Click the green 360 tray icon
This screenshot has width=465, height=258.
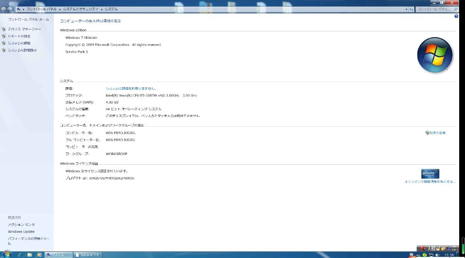(x=425, y=255)
